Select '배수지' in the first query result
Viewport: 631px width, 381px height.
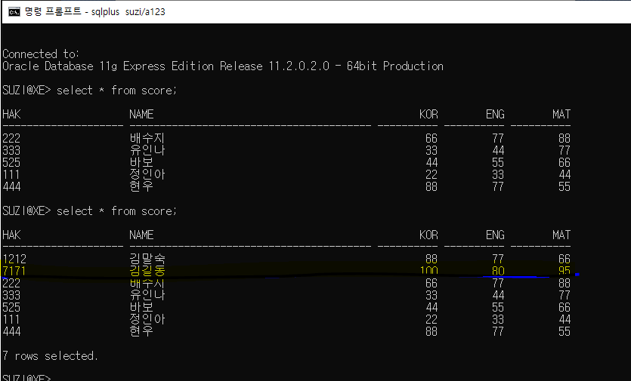tap(147, 138)
